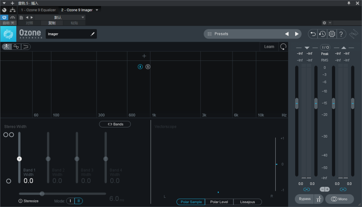Solo the band with S icon
This screenshot has width=362, height=207.
coord(148,67)
